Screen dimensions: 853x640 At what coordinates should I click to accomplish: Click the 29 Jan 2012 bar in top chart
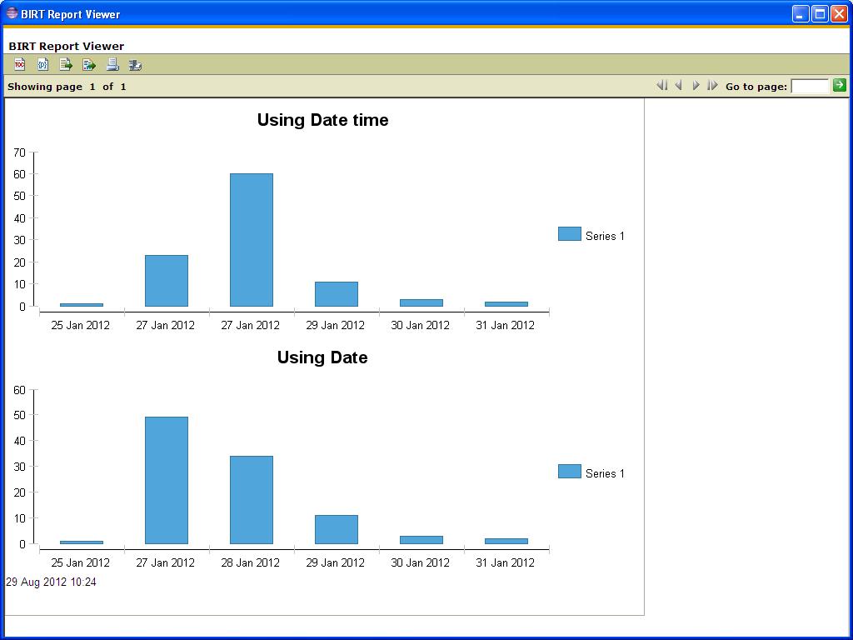coord(337,294)
